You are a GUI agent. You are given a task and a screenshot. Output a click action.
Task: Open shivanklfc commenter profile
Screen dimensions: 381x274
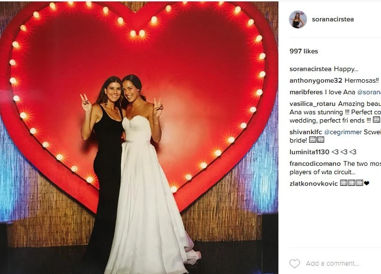[x=306, y=132]
